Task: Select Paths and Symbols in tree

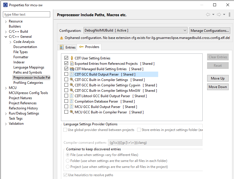Action: [x=28, y=72]
